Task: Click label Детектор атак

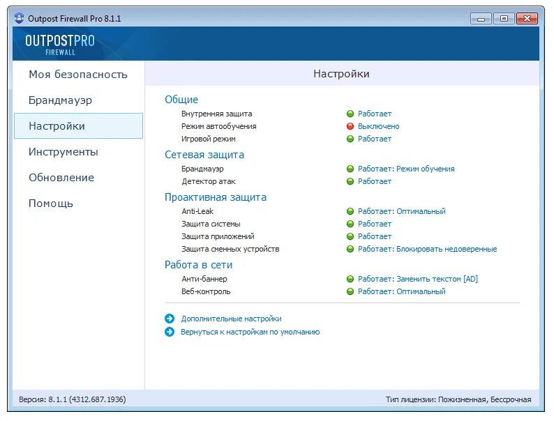Action: click(209, 181)
